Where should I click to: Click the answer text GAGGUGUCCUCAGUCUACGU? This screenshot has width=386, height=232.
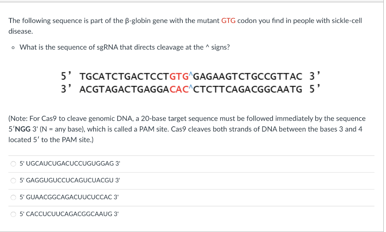click(70, 180)
